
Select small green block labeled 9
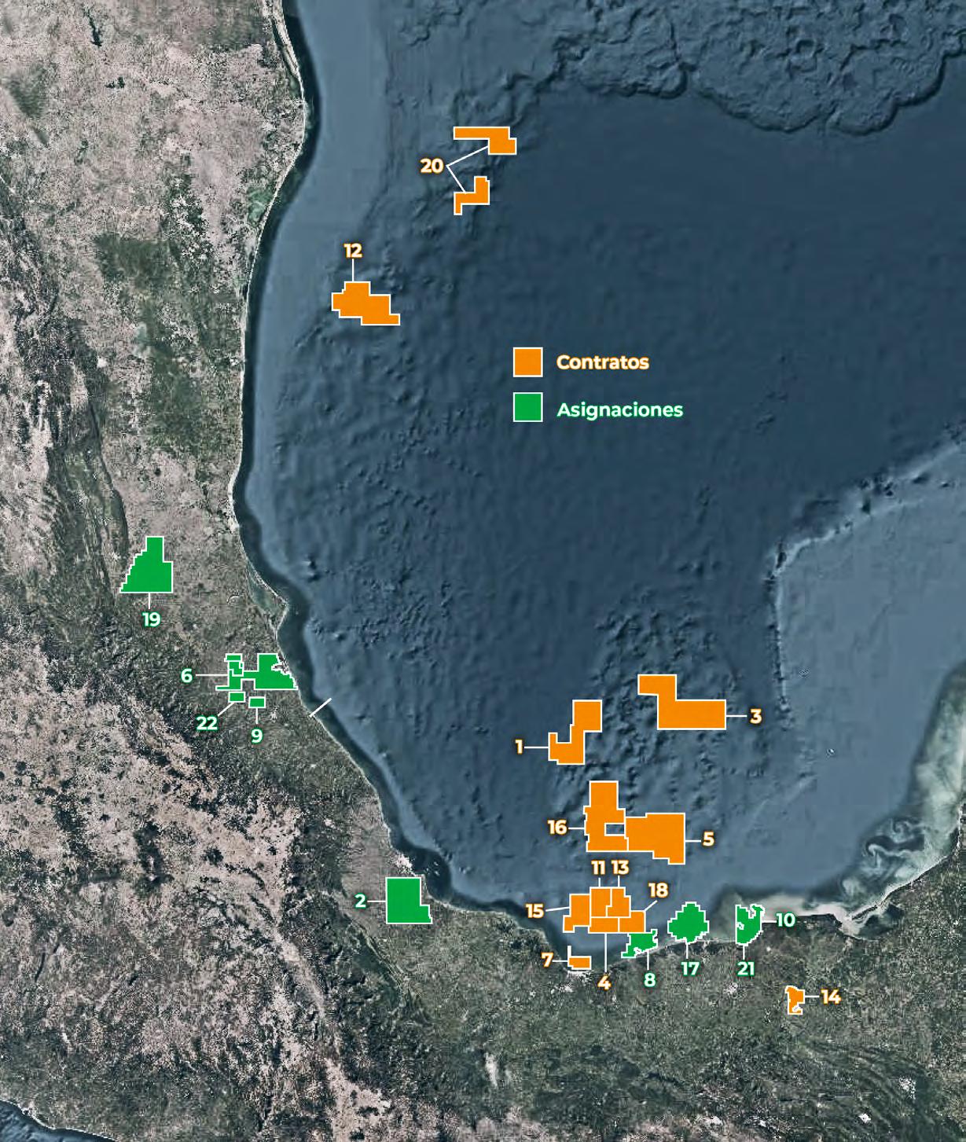[x=257, y=702]
